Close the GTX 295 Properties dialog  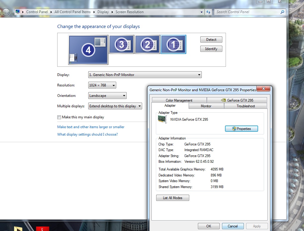(263, 89)
